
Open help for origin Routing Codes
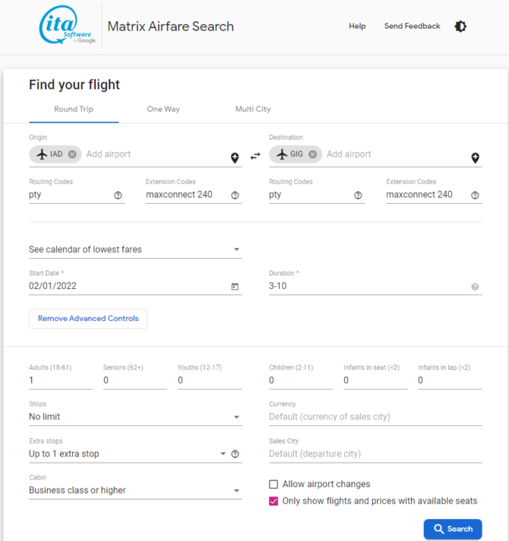pyautogui.click(x=118, y=196)
